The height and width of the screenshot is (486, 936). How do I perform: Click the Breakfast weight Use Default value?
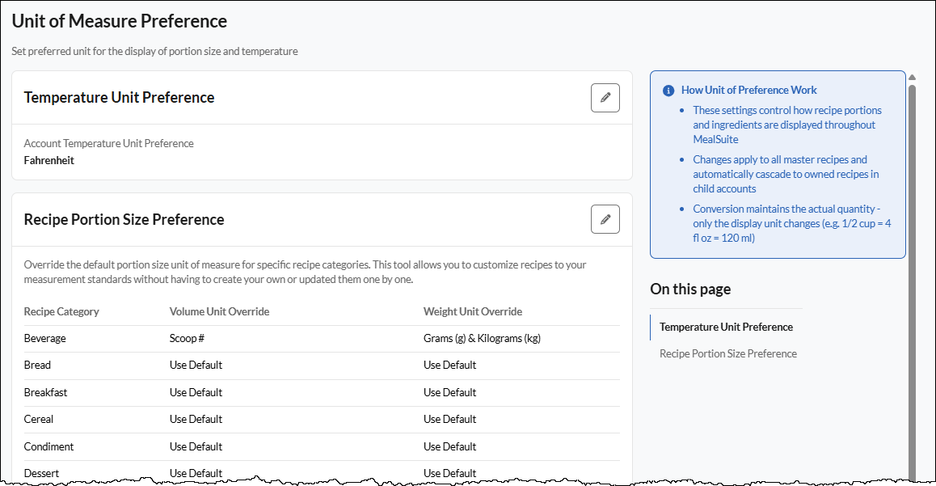pyautogui.click(x=450, y=392)
